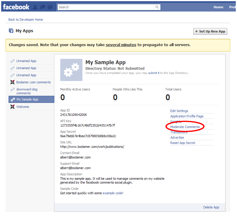The height and width of the screenshot is (217, 237).
Task: Click the App ID value 243178109042006
Action: (x=74, y=115)
